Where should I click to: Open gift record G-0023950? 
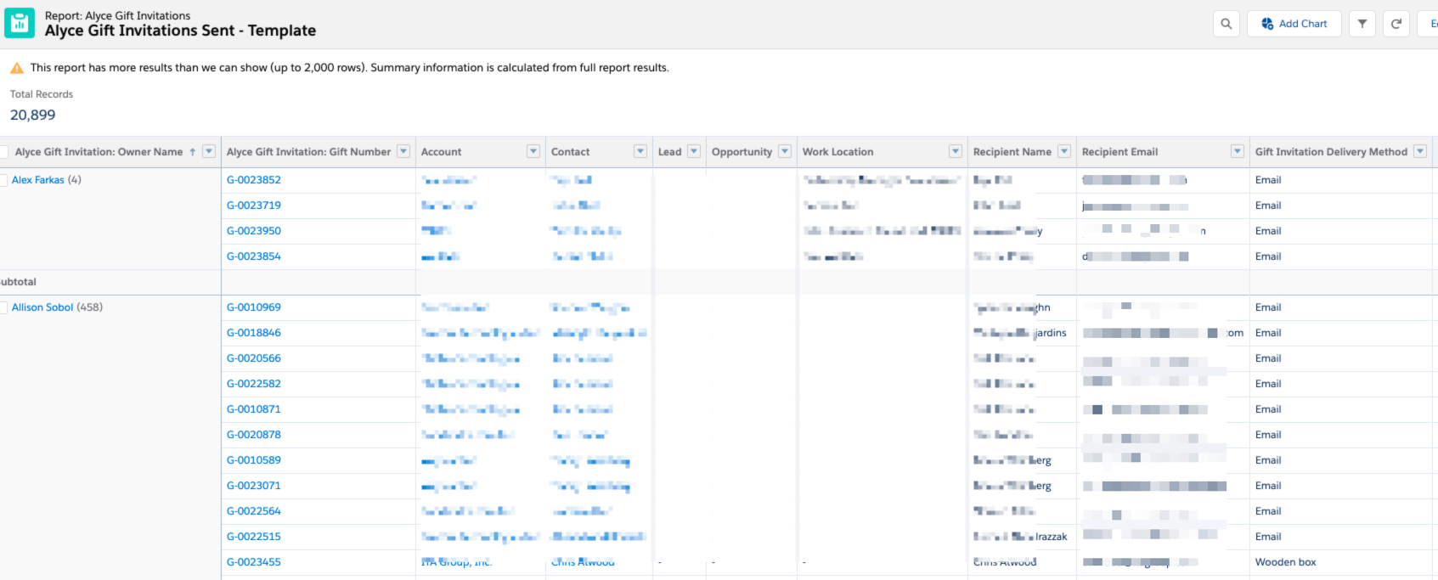pyautogui.click(x=254, y=231)
